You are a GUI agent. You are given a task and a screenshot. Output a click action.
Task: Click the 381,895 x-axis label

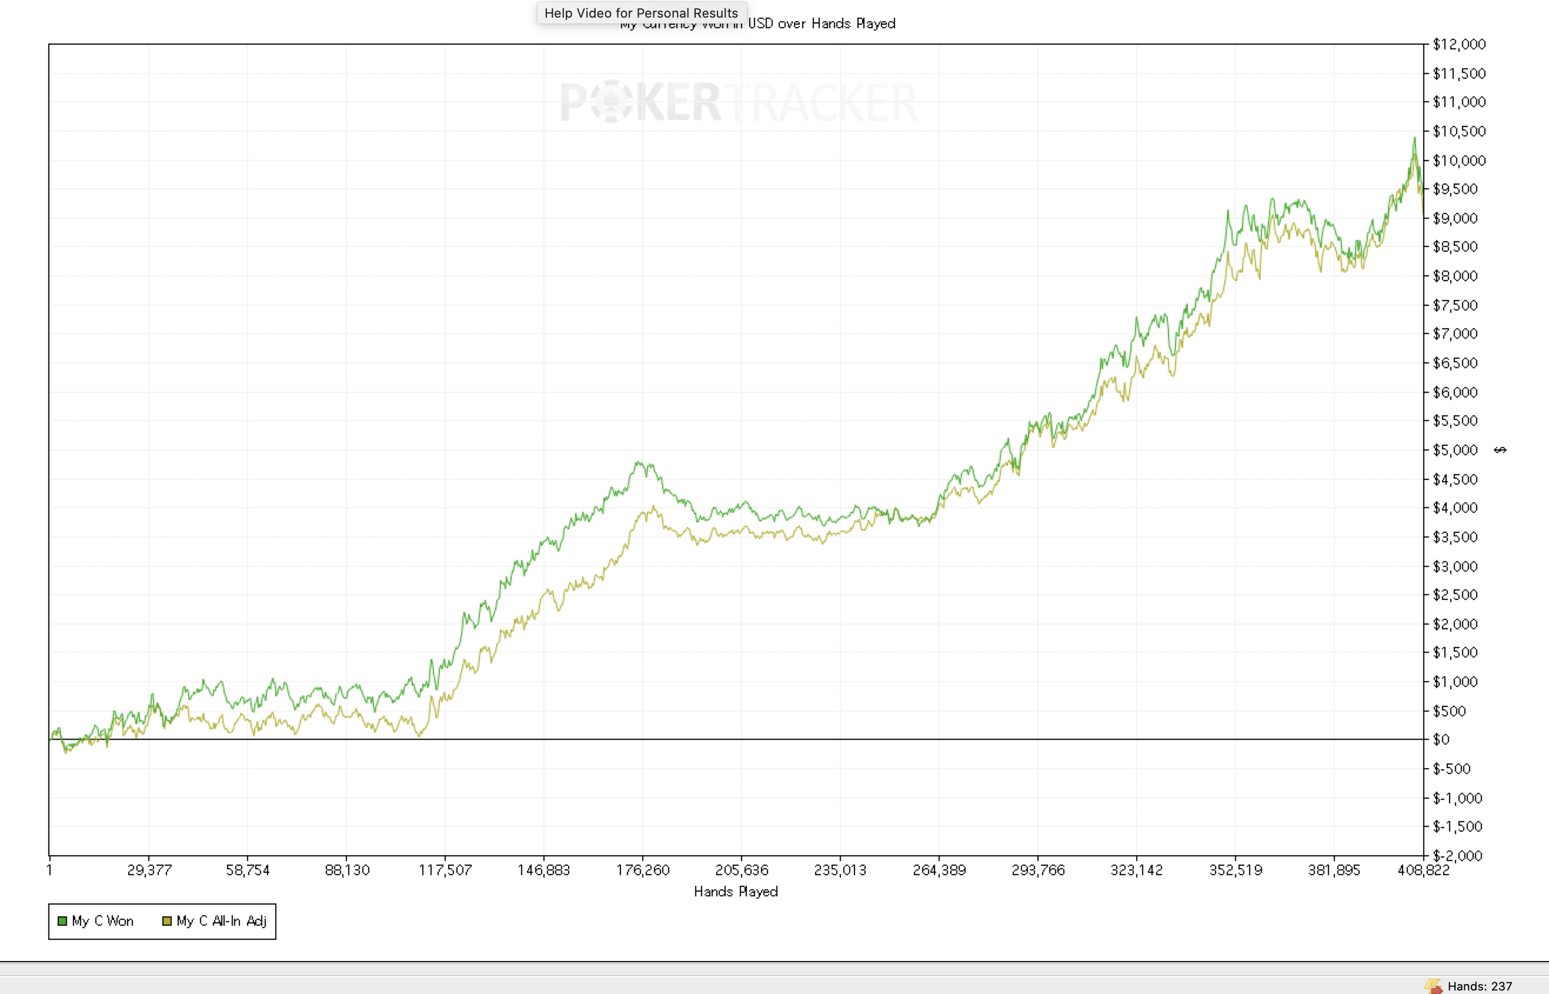pos(1334,870)
